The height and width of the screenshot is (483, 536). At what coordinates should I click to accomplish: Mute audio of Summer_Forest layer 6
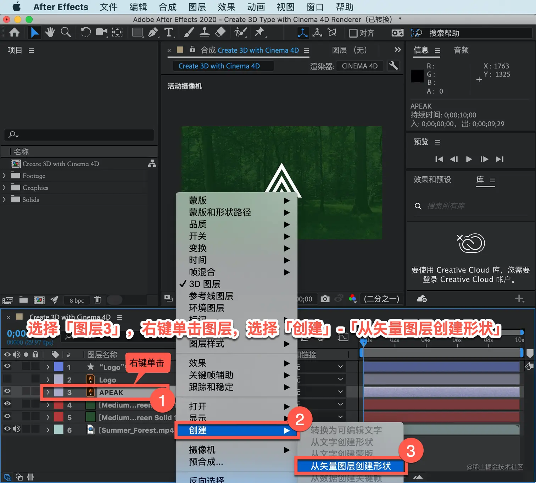[17, 428]
